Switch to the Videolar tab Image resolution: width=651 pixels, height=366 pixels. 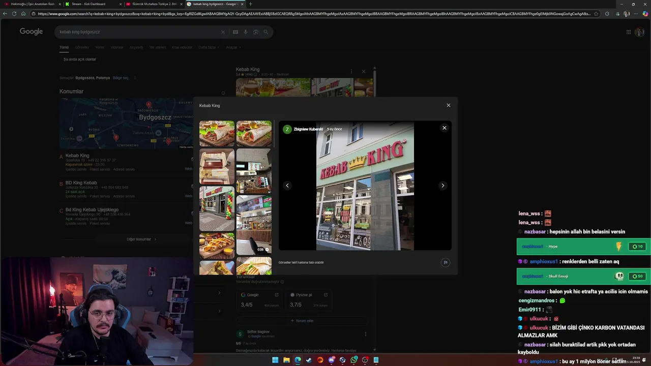117,47
